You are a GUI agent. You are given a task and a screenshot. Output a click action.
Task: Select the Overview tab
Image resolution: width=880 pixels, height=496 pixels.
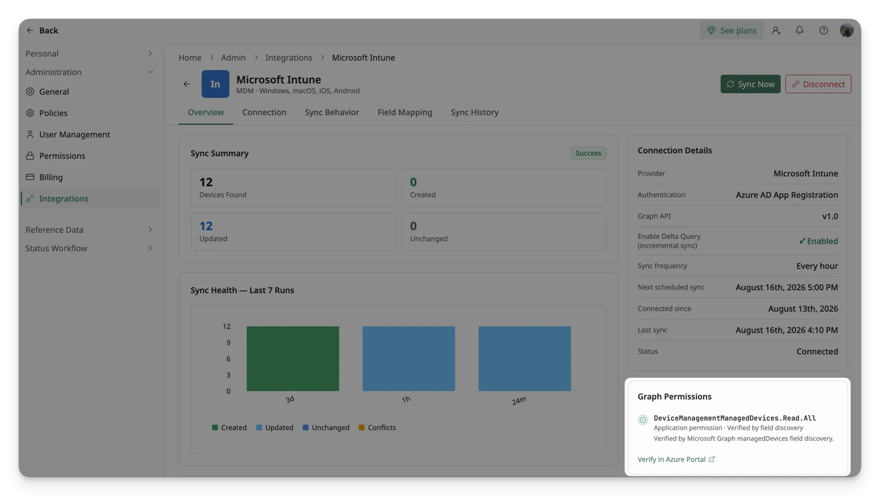[x=206, y=112]
